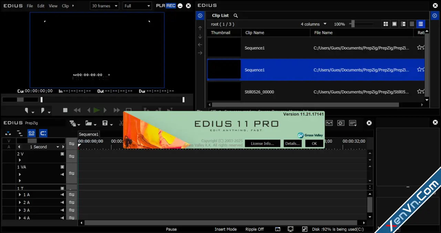Expand the 1 A audio track
Screen dimensions: 441x233
click(20, 195)
